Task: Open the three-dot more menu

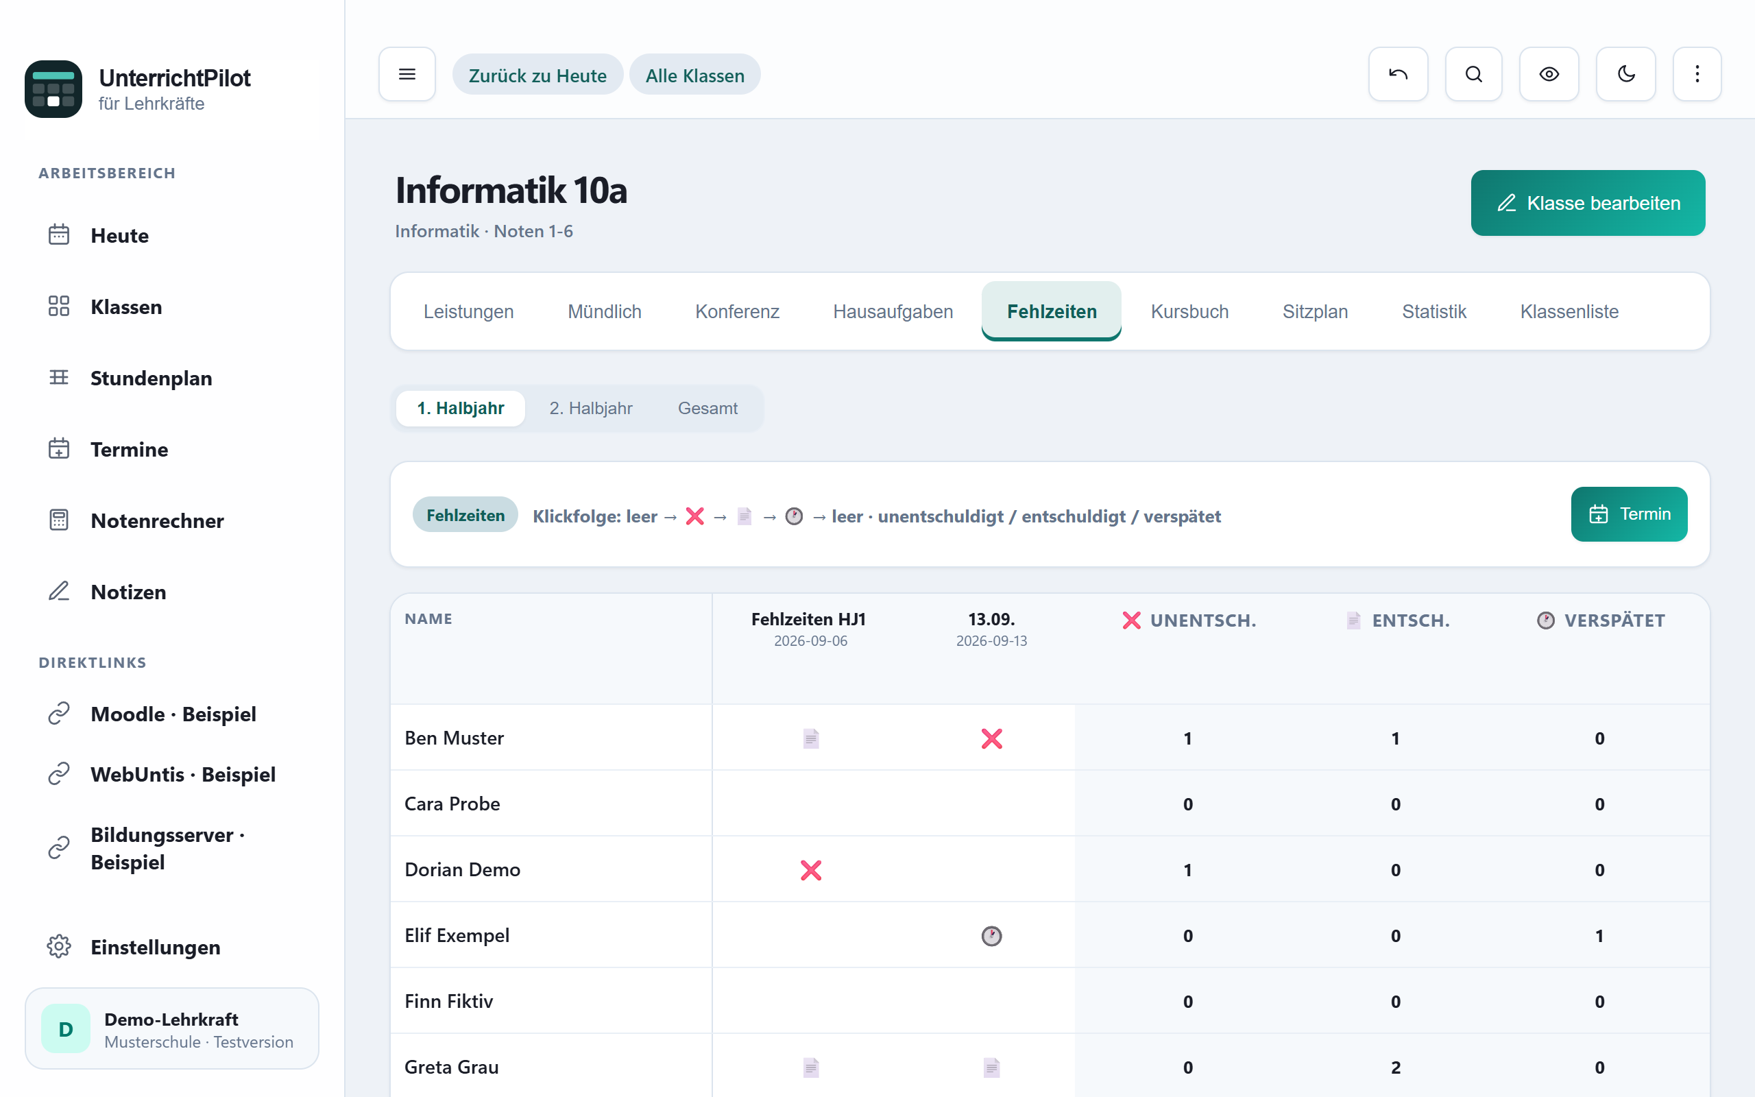Action: [1696, 74]
